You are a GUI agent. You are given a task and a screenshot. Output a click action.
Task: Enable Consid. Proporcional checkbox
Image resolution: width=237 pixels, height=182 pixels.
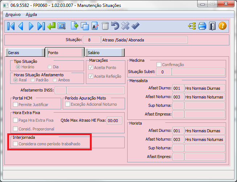point(15,129)
